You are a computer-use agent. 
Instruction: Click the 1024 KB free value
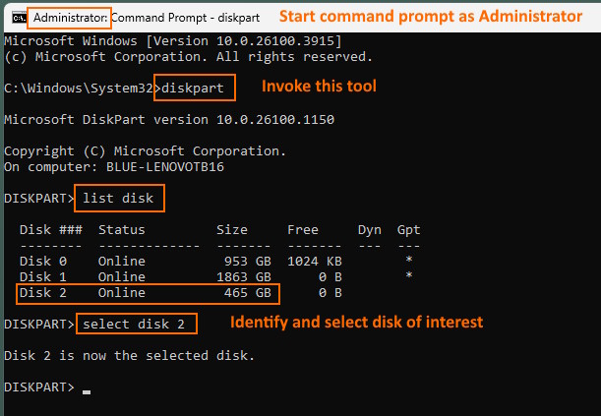[315, 262]
